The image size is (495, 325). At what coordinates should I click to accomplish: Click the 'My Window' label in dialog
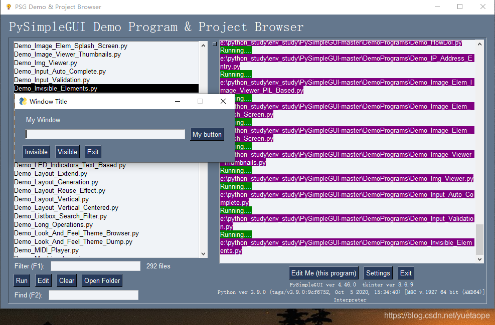coord(43,120)
